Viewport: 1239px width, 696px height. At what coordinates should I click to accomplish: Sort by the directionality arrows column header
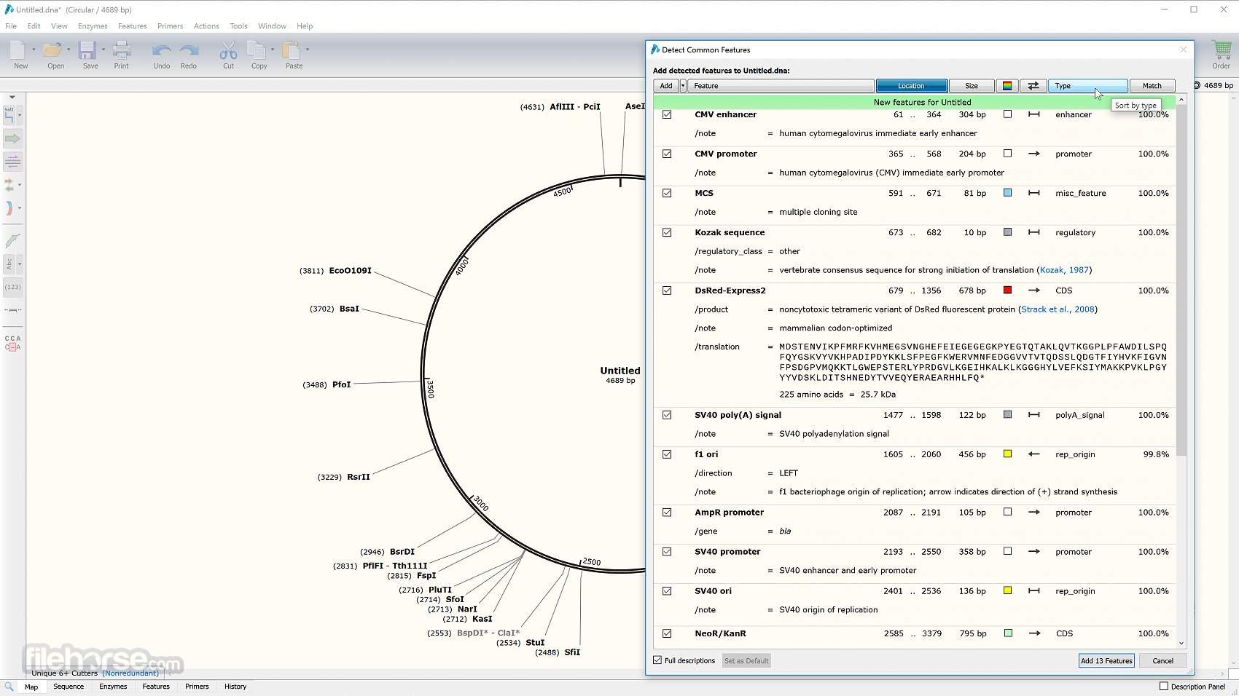(1033, 86)
